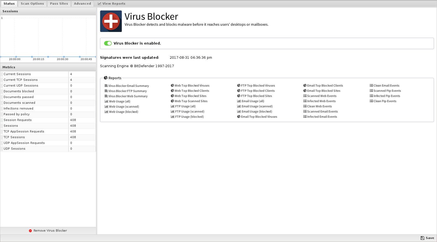Click bar chart icon beside FTP Usage (all)
Image resolution: width=437 pixels, height=242 pixels.
click(x=172, y=106)
